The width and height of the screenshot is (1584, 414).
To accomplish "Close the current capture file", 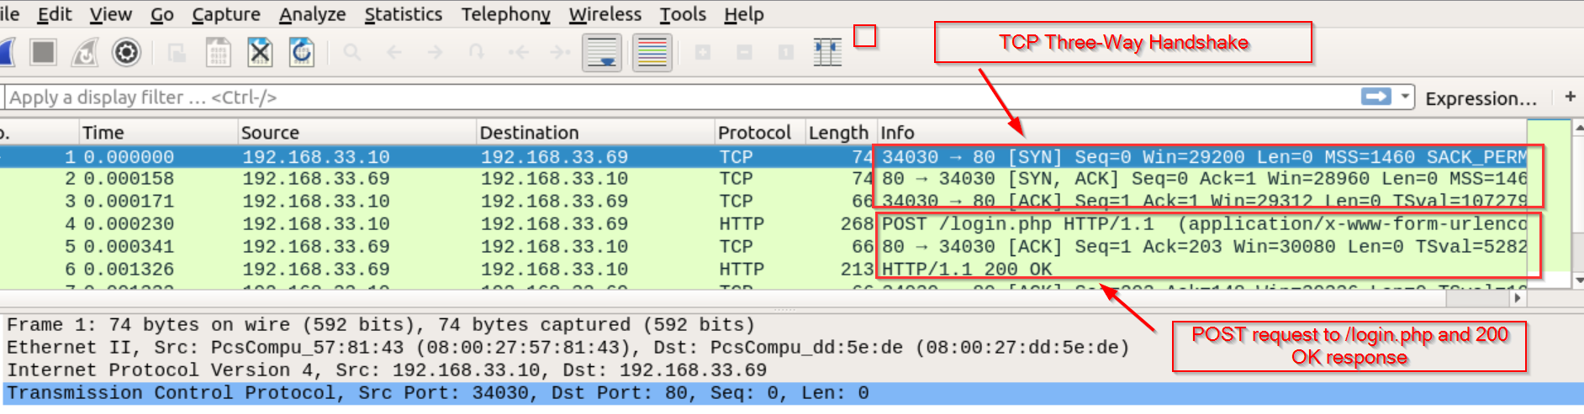I will (x=260, y=53).
